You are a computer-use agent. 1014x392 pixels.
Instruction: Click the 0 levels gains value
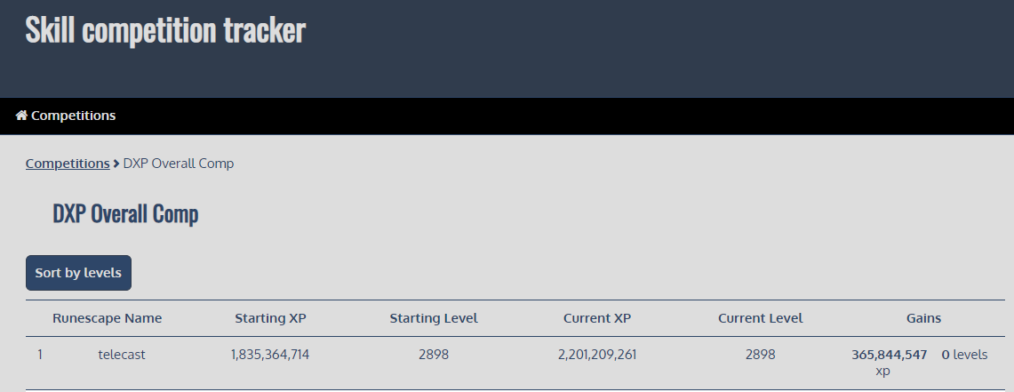(964, 355)
